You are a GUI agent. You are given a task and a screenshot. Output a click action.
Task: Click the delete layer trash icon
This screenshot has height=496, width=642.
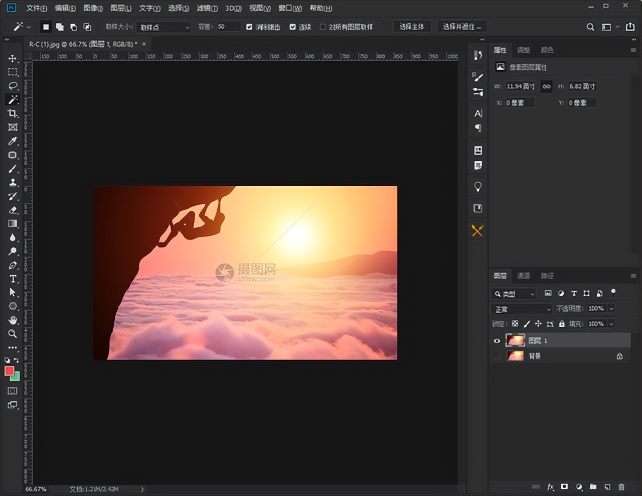[x=621, y=486]
